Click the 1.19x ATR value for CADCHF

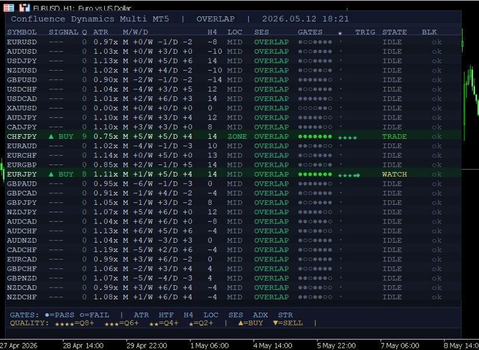[105, 250]
